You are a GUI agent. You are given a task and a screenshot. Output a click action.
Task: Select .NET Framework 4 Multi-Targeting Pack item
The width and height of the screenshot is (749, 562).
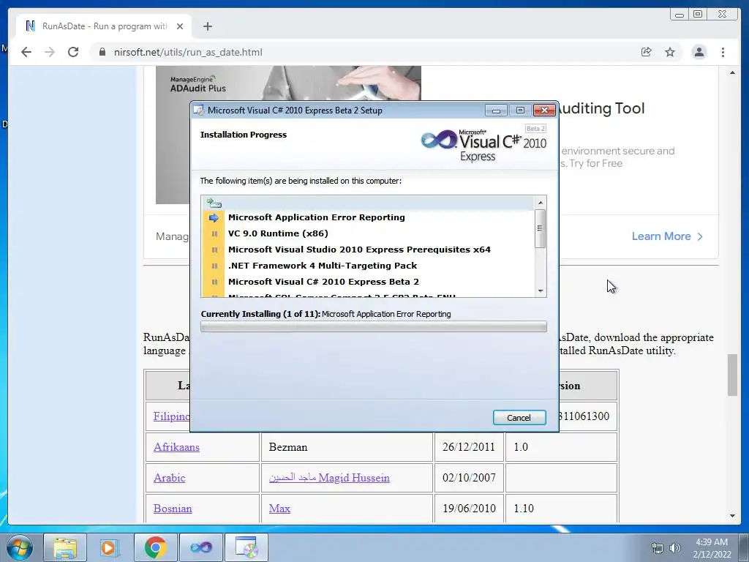pos(323,266)
